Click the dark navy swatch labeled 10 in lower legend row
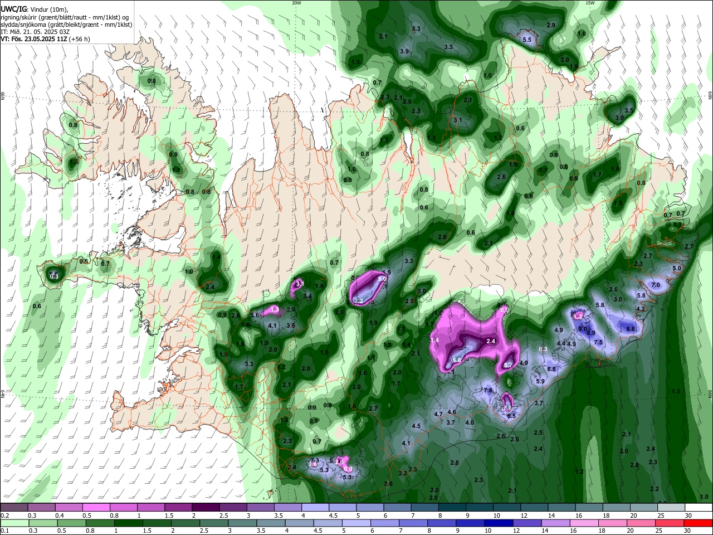Screen dimensions: 713x535 497,523
